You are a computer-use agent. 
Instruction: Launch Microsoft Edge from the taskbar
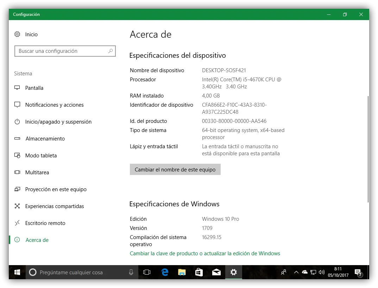[165, 272]
